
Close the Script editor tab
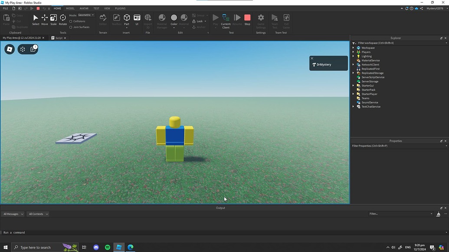pyautogui.click(x=65, y=38)
